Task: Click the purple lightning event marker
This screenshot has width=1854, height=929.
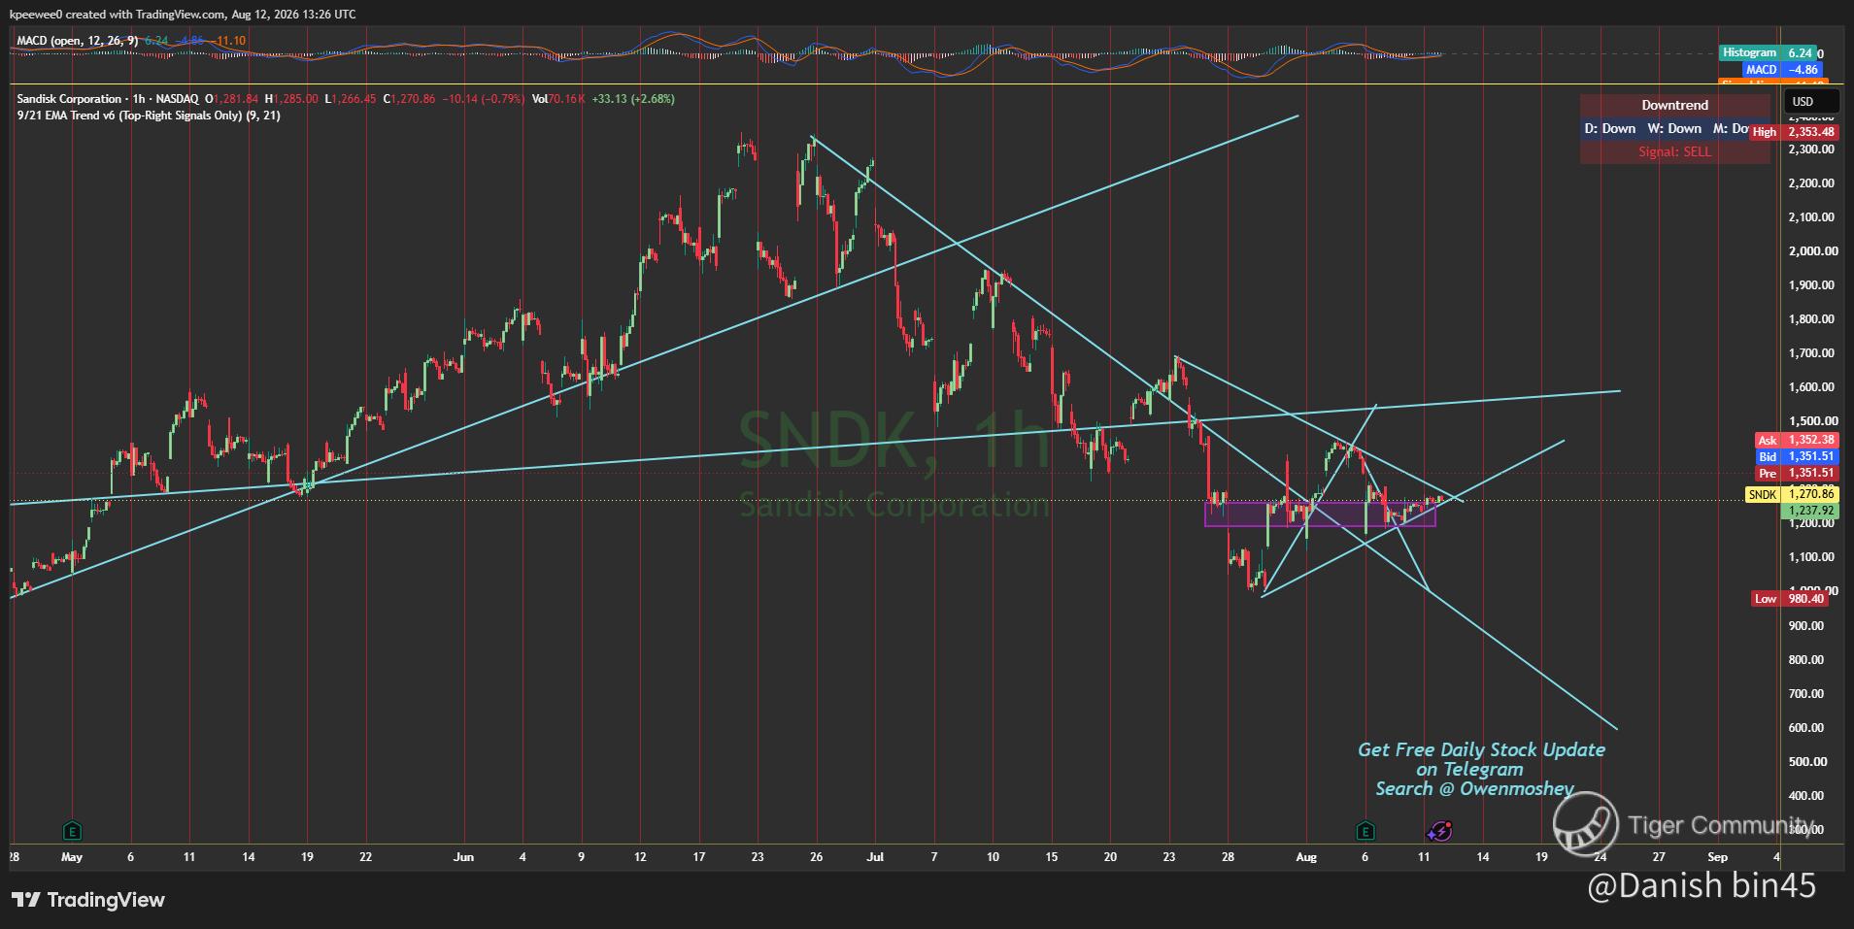Action: (1439, 830)
